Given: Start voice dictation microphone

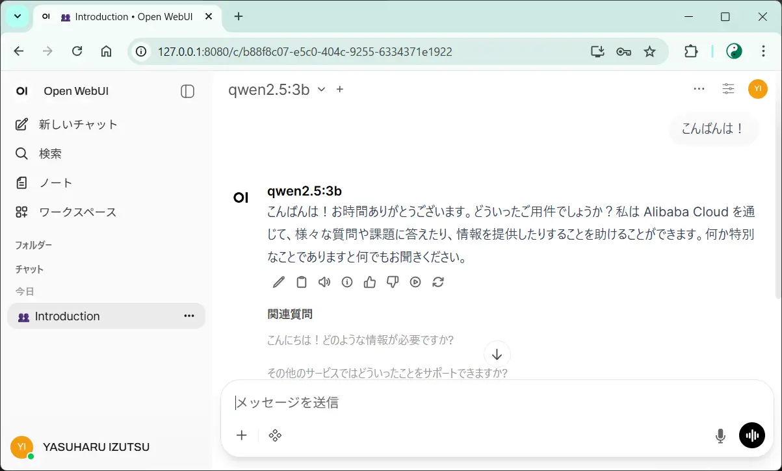Looking at the screenshot, I should [x=720, y=436].
